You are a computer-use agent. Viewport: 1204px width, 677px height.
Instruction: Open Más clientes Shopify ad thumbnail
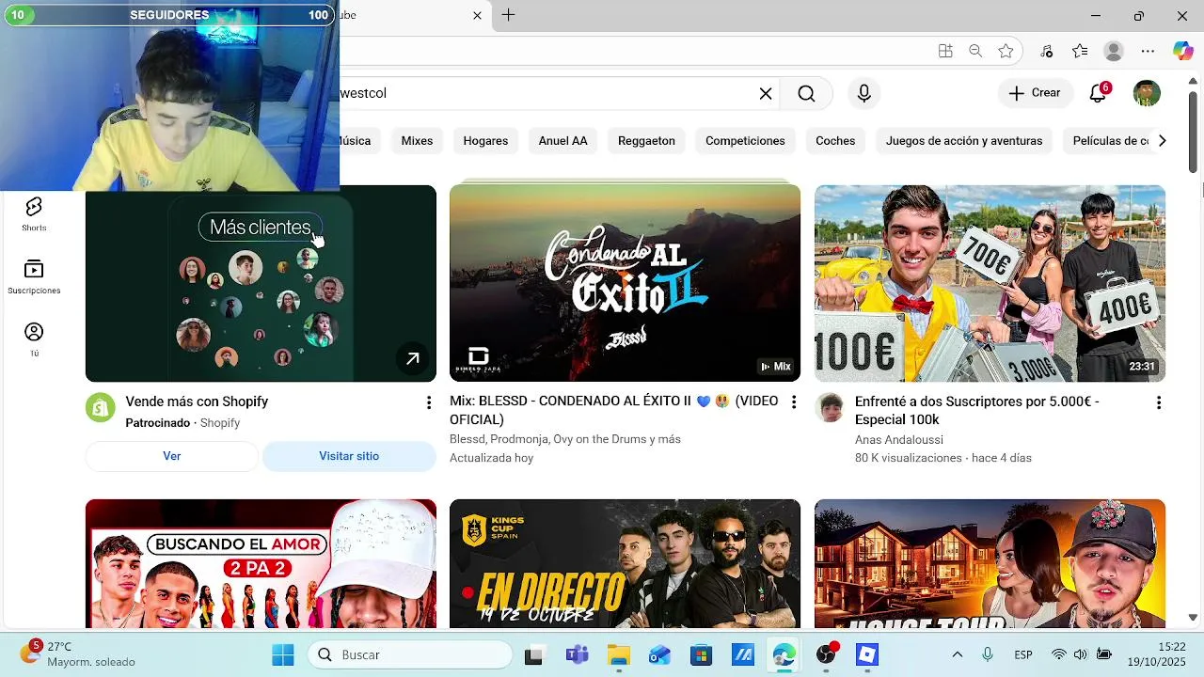[x=261, y=283]
